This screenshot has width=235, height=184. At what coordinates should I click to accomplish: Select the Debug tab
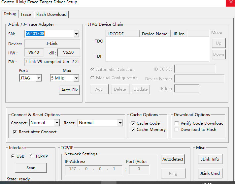(x=10, y=14)
